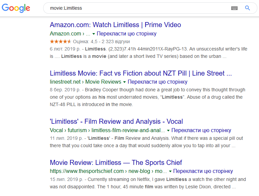Screen dimensions: 259x196
Task: Click the rating text 'Оцінка: 4,5 - 2 323 відгуки'
Action: [x=101, y=41]
